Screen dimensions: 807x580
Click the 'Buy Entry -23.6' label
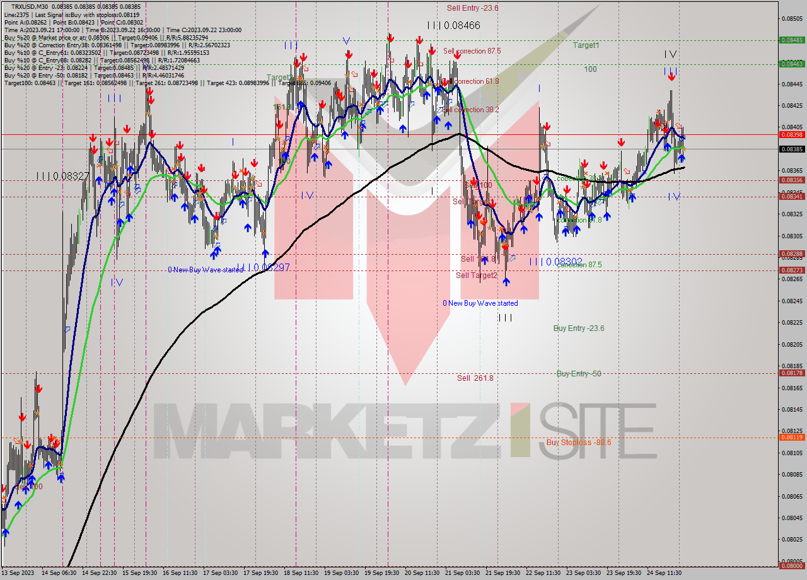coord(578,328)
